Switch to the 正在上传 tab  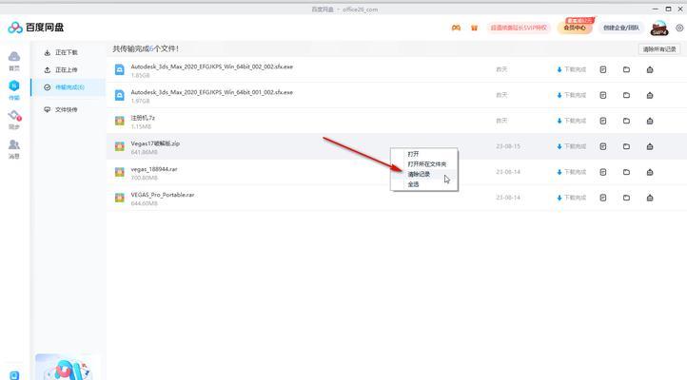[x=67, y=70]
